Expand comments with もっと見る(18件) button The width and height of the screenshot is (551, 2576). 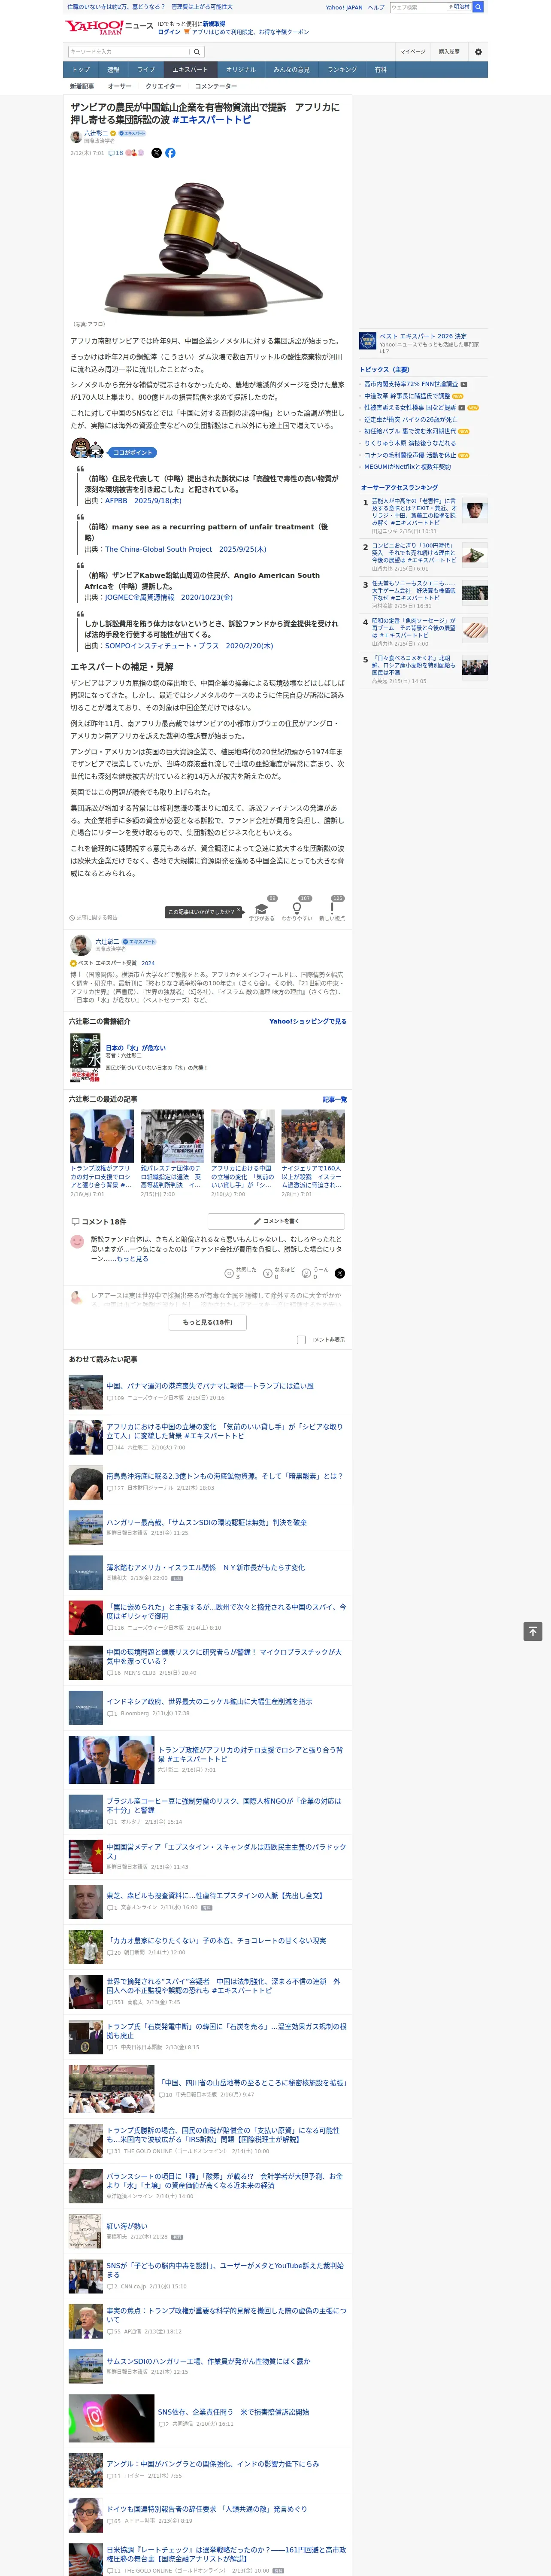click(208, 1322)
